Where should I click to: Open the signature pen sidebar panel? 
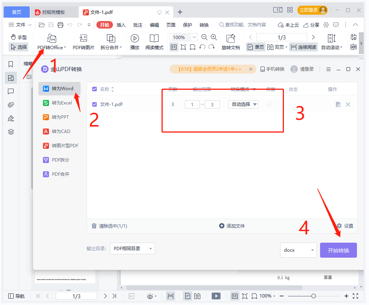pos(11,118)
